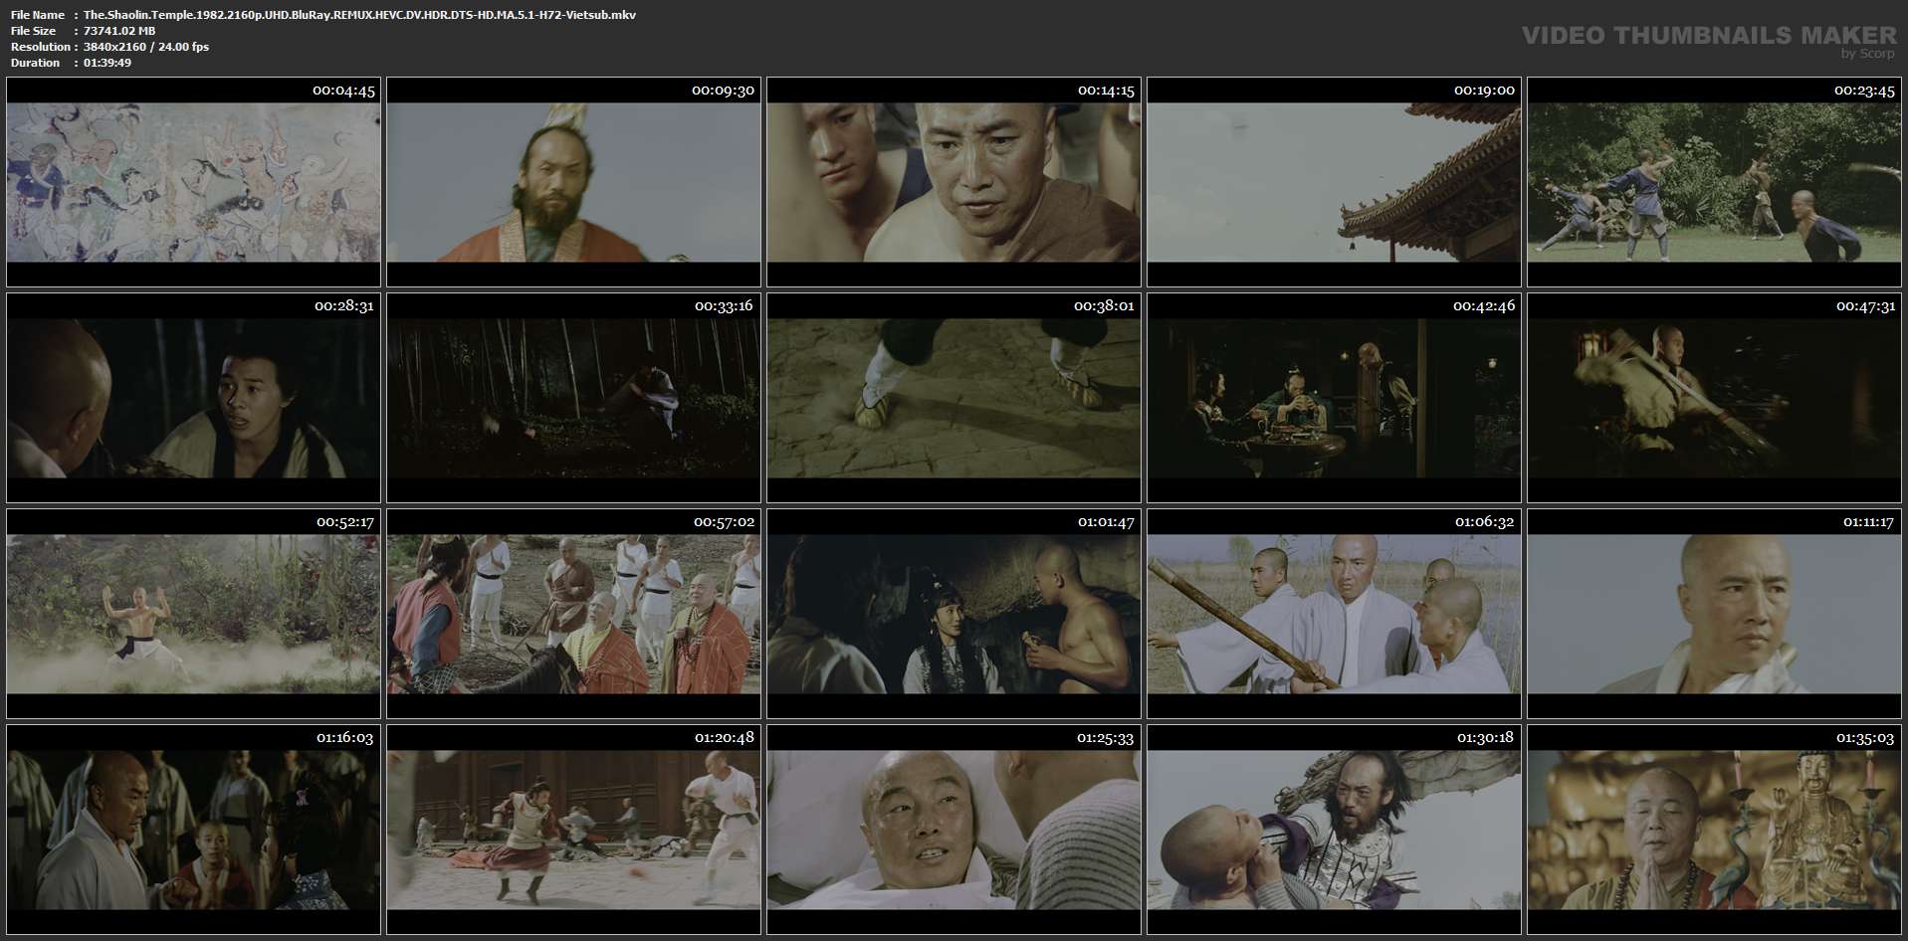Open the thumbnail at 00:23:45

coord(1714,182)
